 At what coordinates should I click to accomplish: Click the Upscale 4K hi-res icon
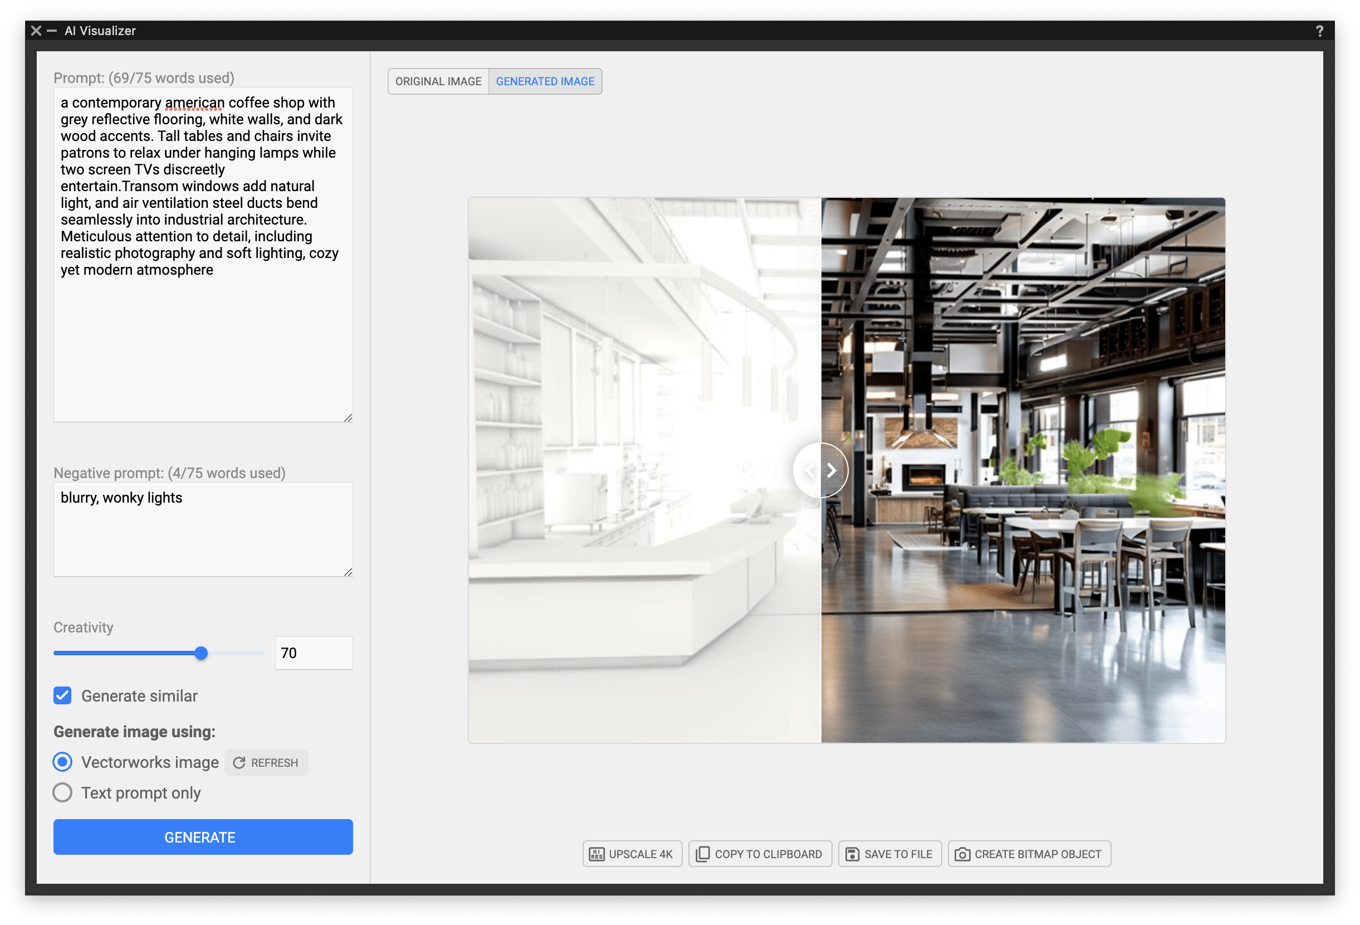(596, 854)
